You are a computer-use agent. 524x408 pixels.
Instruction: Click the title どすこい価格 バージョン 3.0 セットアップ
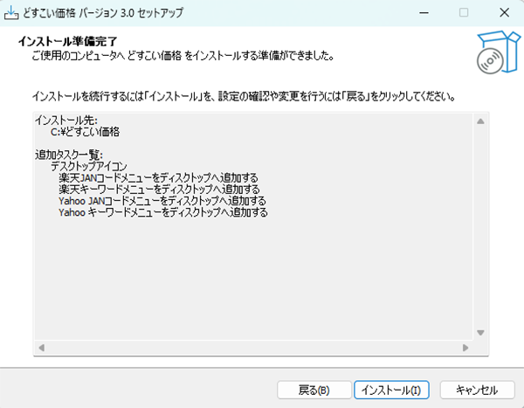click(x=103, y=13)
